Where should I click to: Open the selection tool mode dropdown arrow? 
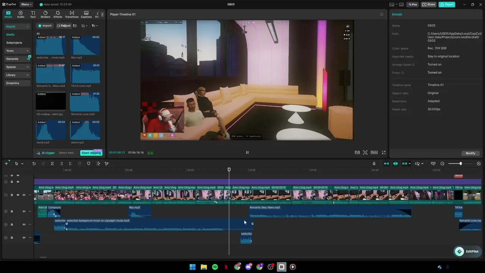click(22, 164)
